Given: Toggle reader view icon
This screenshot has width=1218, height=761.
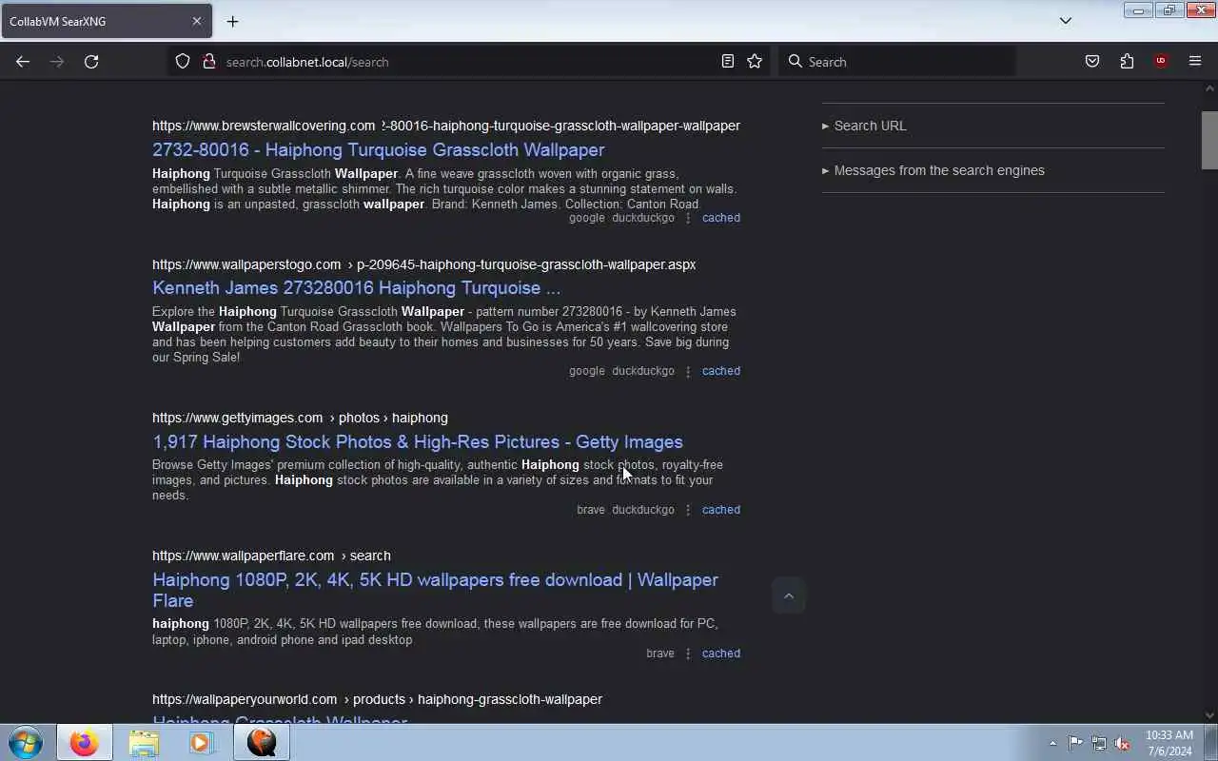Looking at the screenshot, I should 728,61.
